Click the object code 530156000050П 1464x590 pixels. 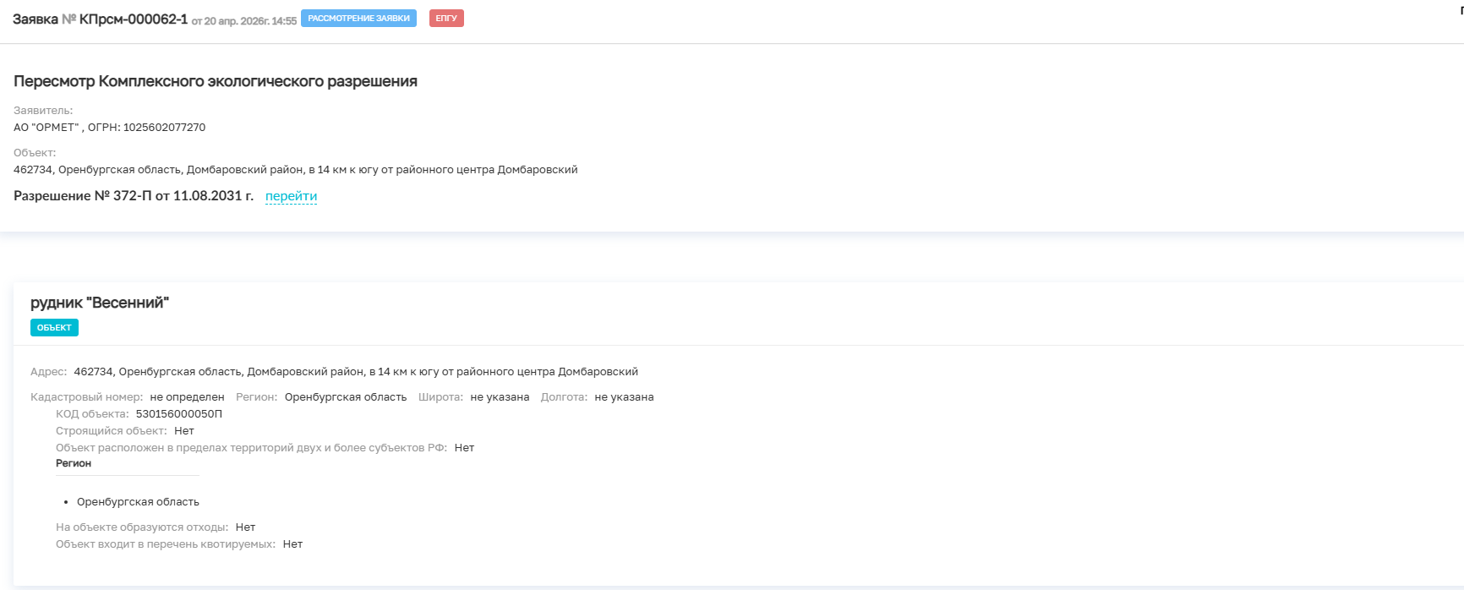(x=179, y=414)
